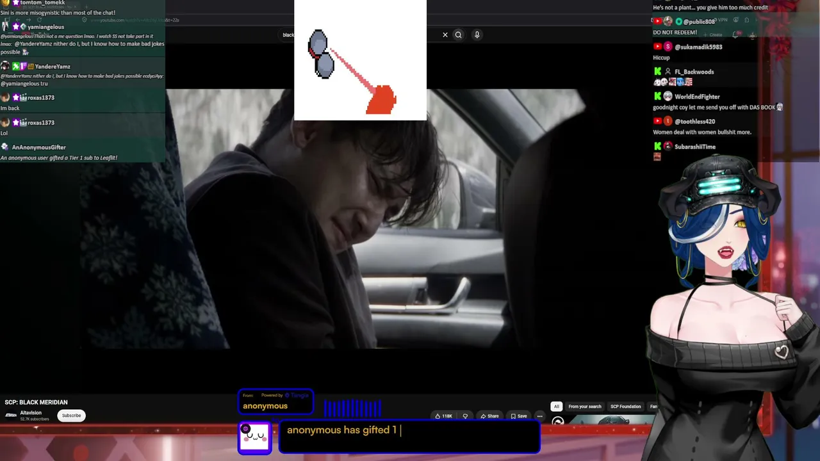Clear the YouTube search box with X

[x=445, y=35]
